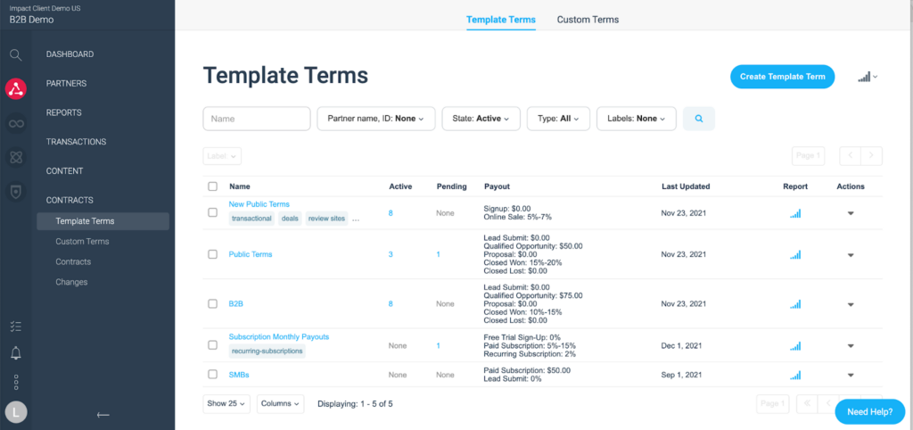
Task: Toggle the select-all header checkbox
Action: tap(212, 186)
